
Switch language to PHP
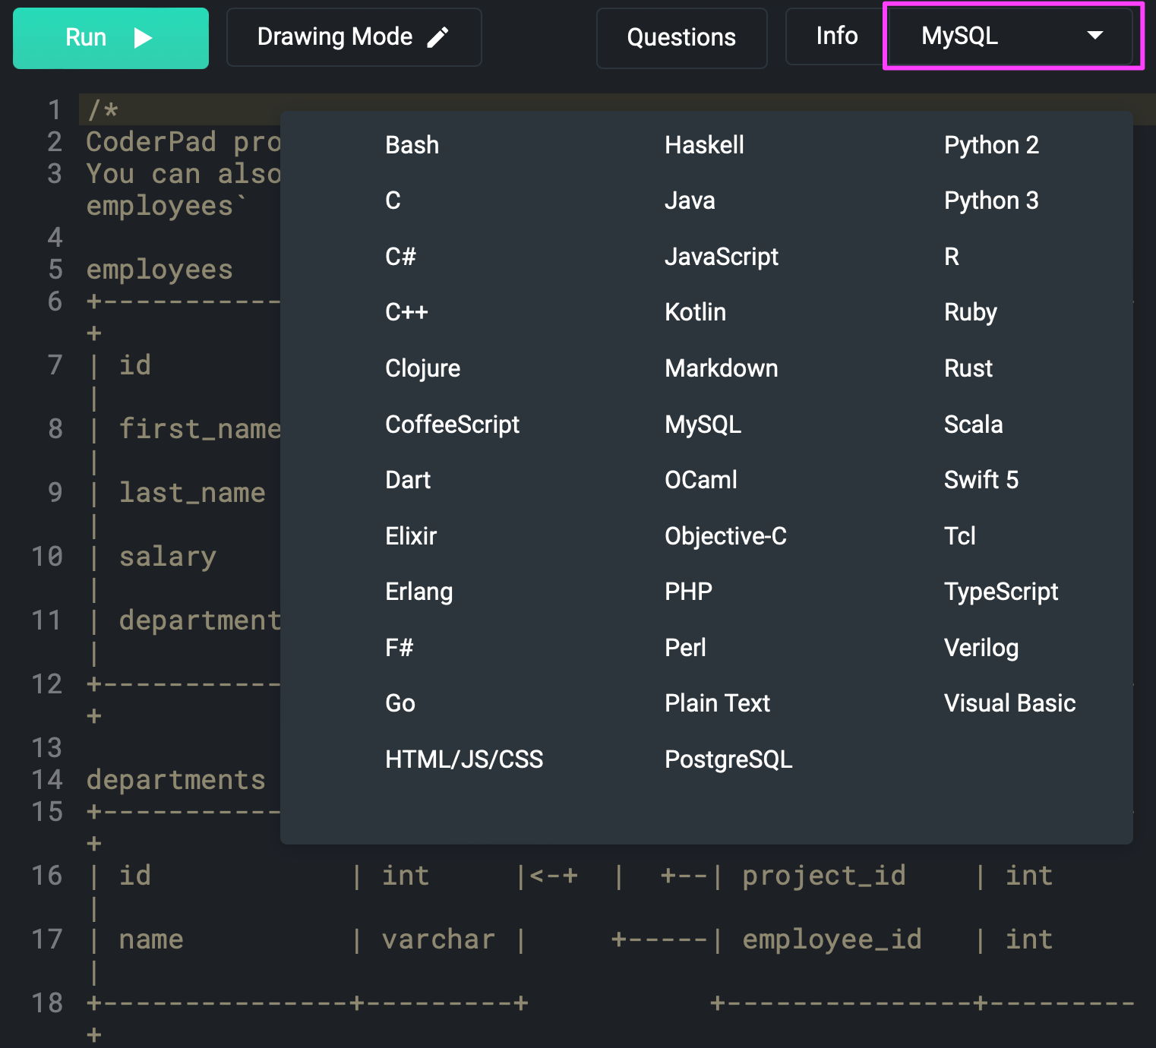click(688, 592)
